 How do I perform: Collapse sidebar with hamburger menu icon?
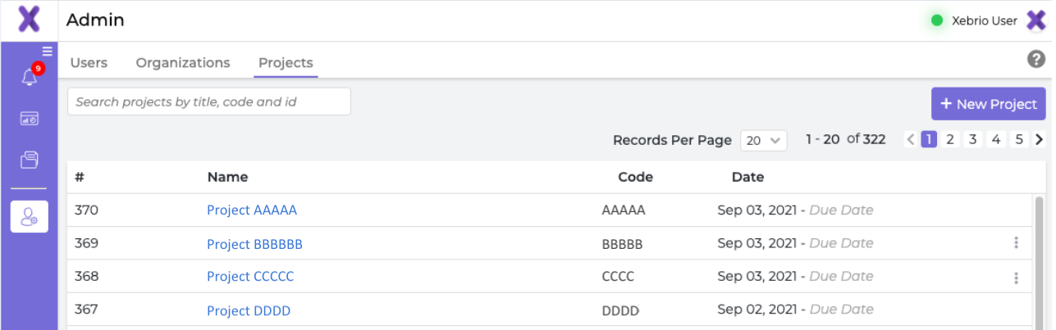[48, 52]
